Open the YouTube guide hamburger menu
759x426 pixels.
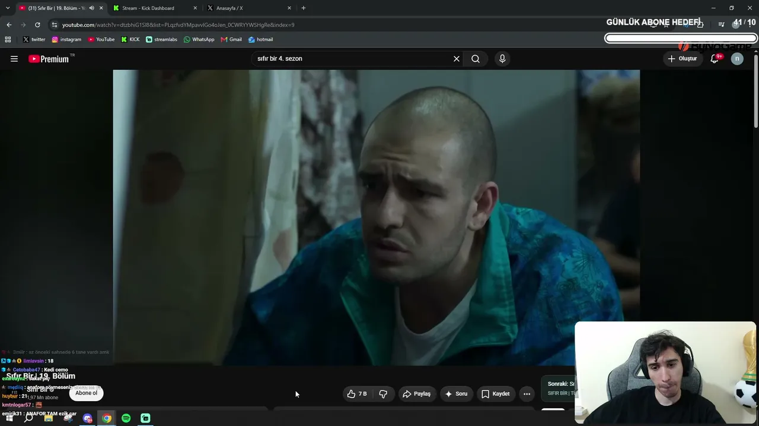click(x=14, y=59)
